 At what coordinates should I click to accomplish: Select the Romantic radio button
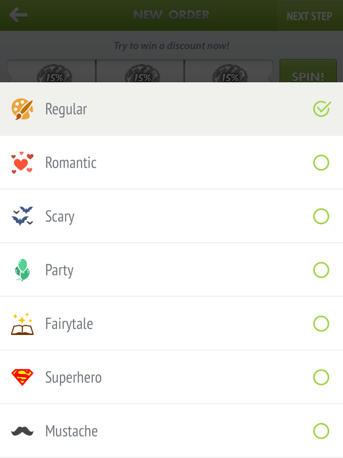tap(321, 163)
